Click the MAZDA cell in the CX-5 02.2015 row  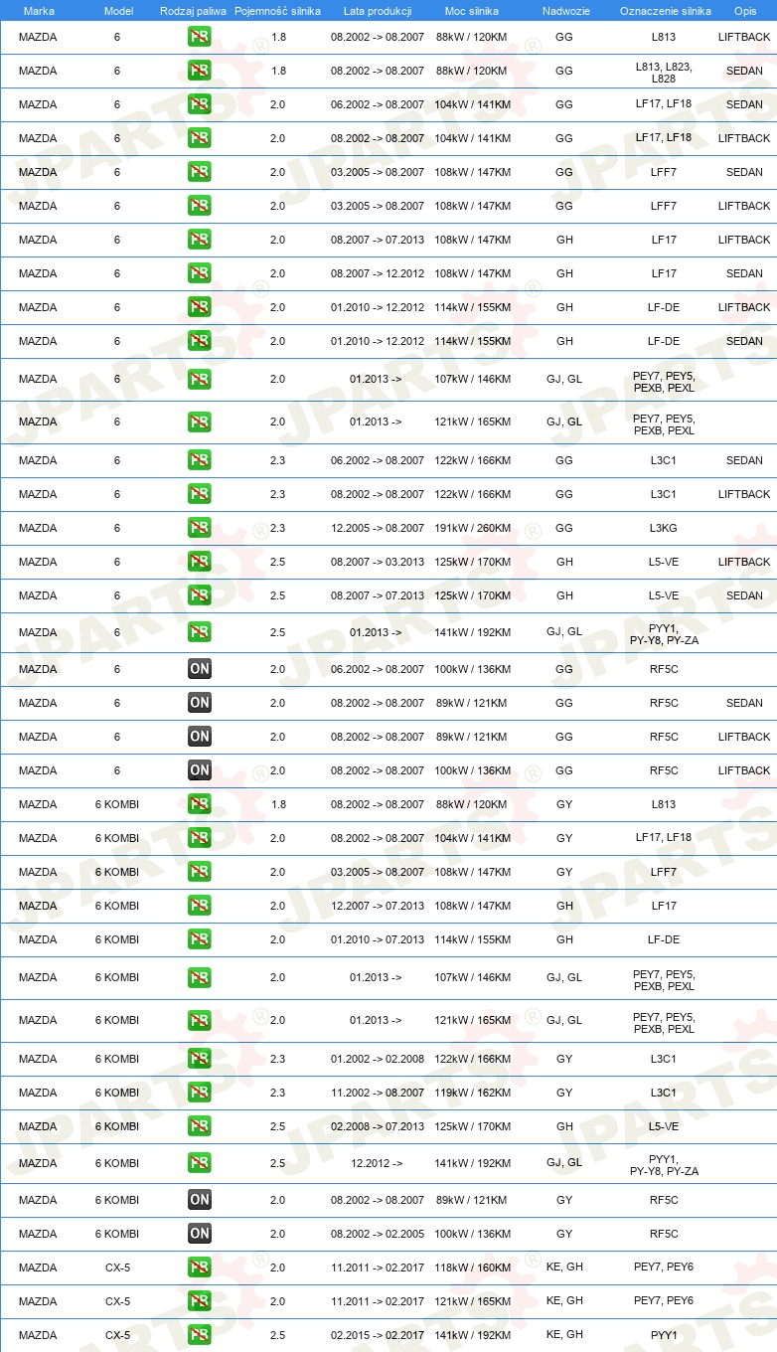point(38,1335)
